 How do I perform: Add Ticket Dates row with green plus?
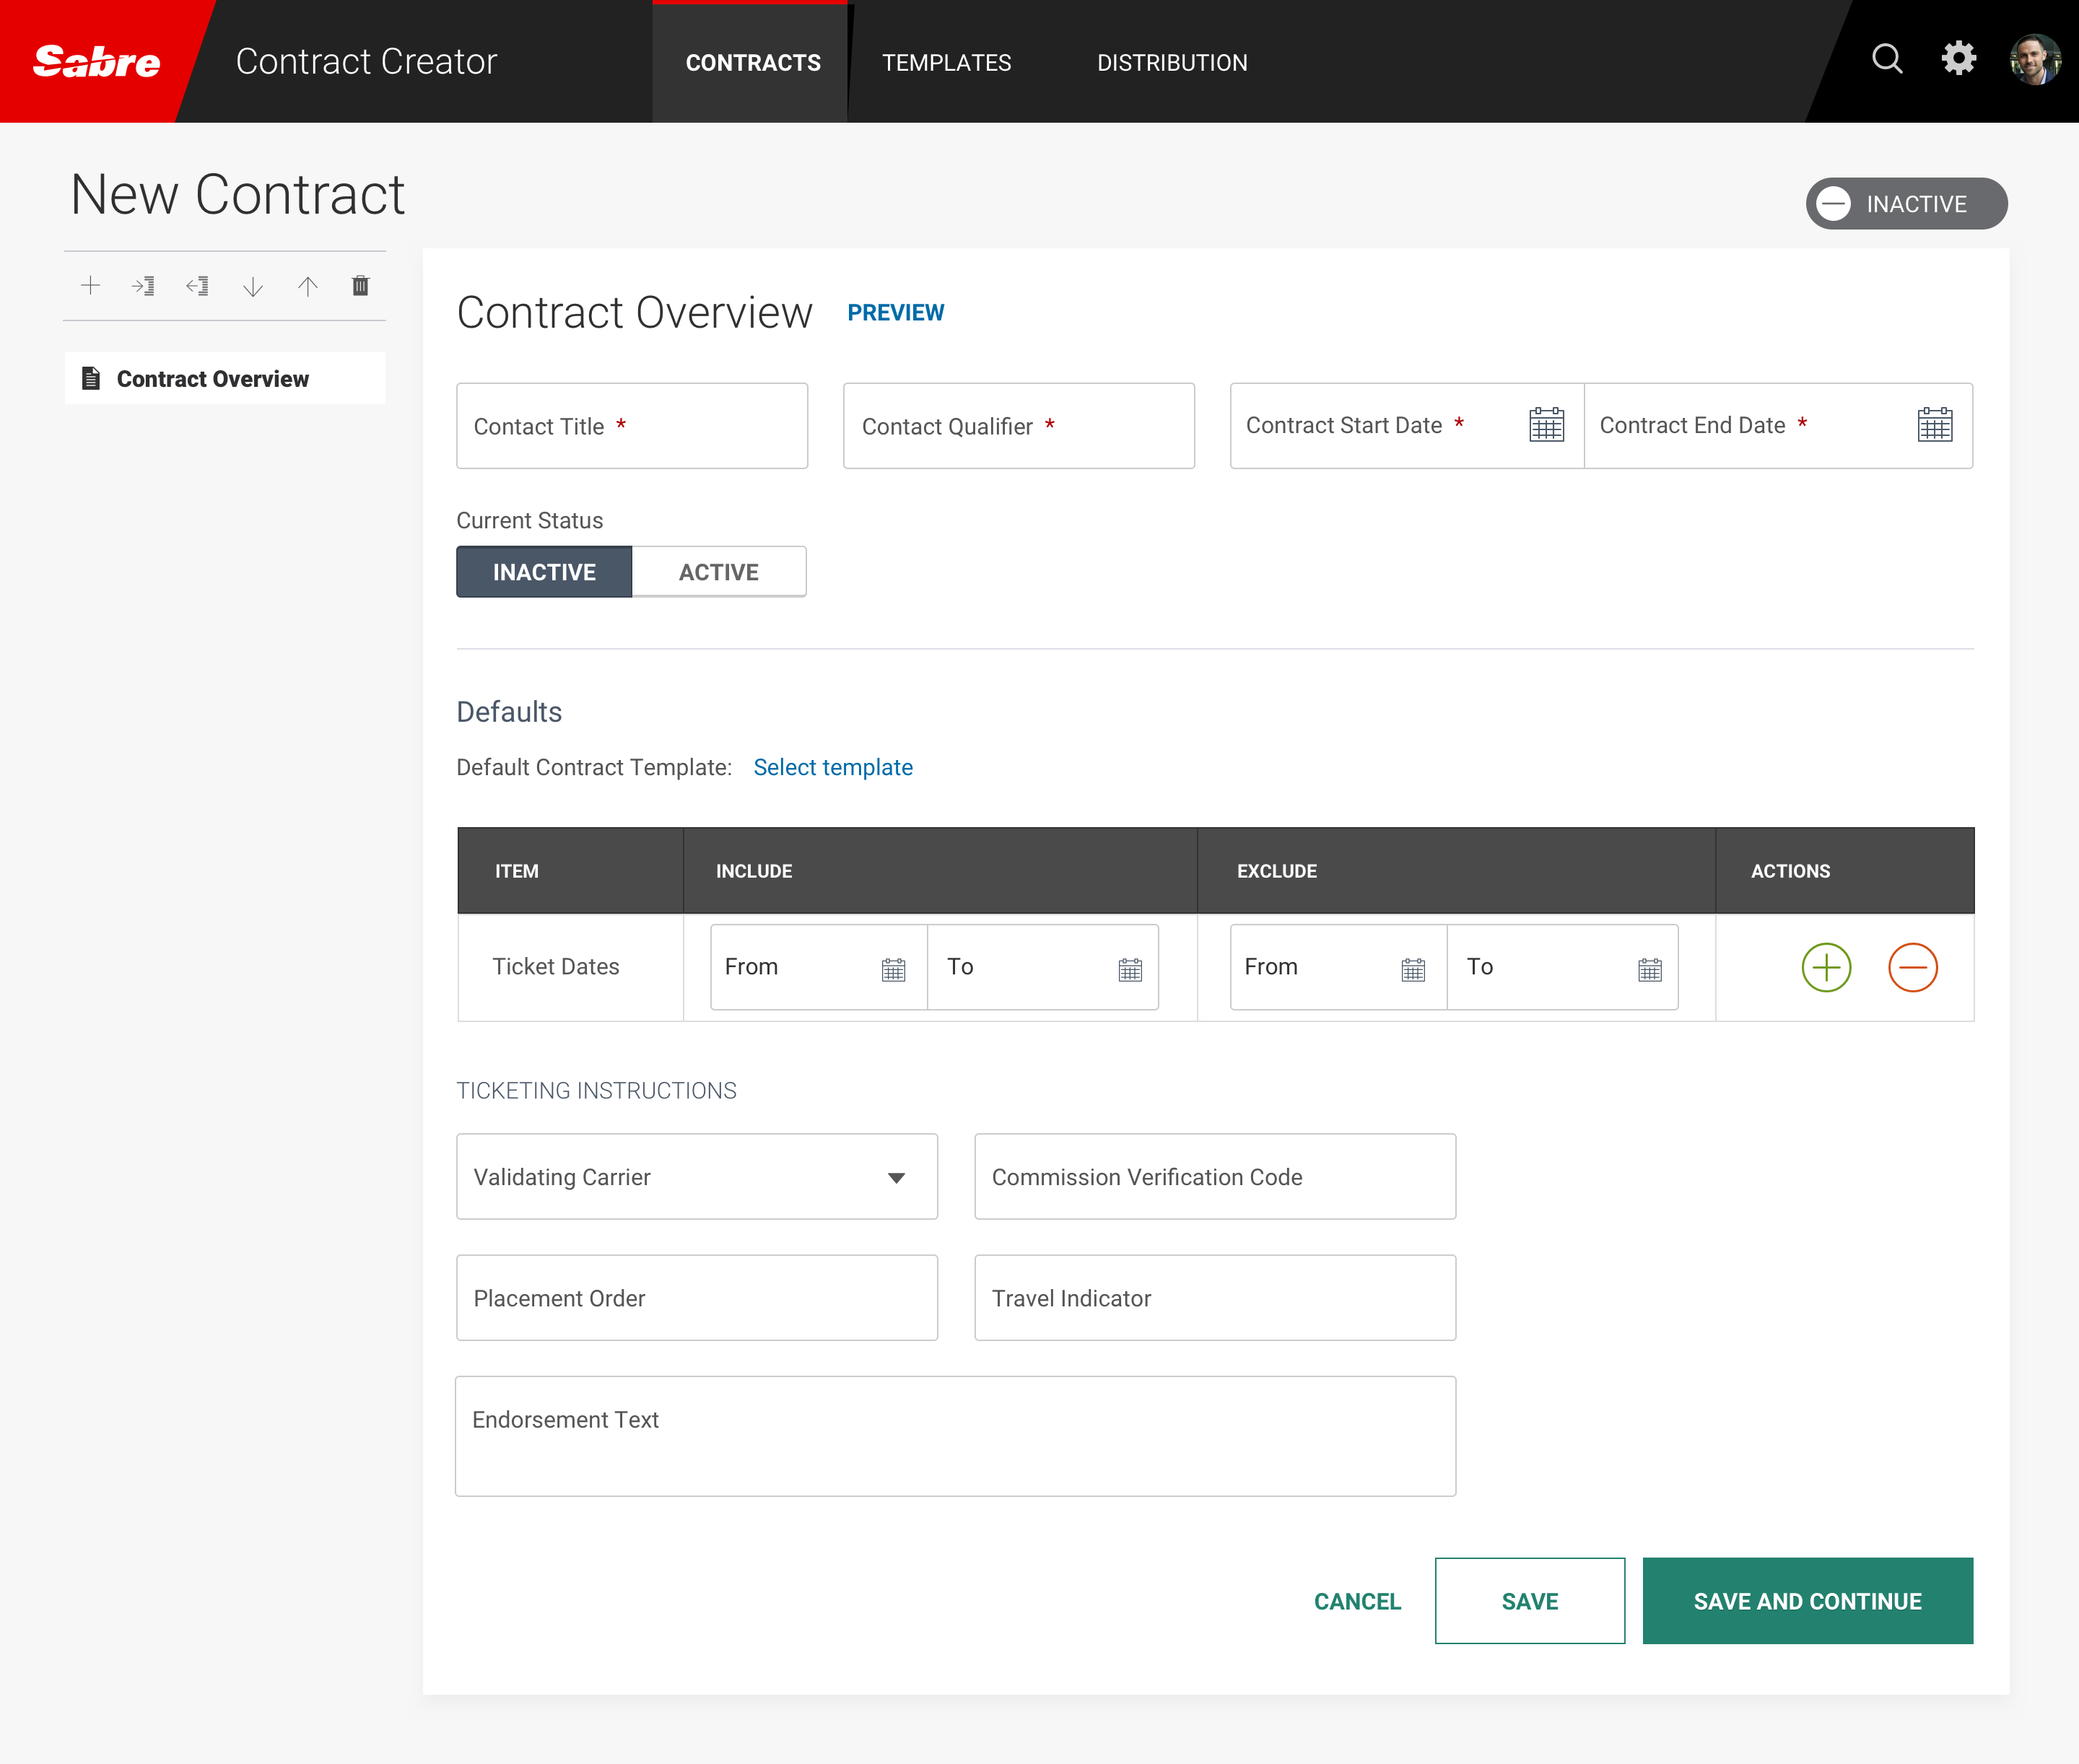click(1826, 967)
